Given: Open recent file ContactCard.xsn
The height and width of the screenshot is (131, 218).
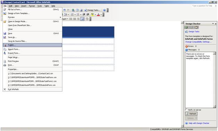Looking at the screenshot, I should pyautogui.click(x=32, y=74).
